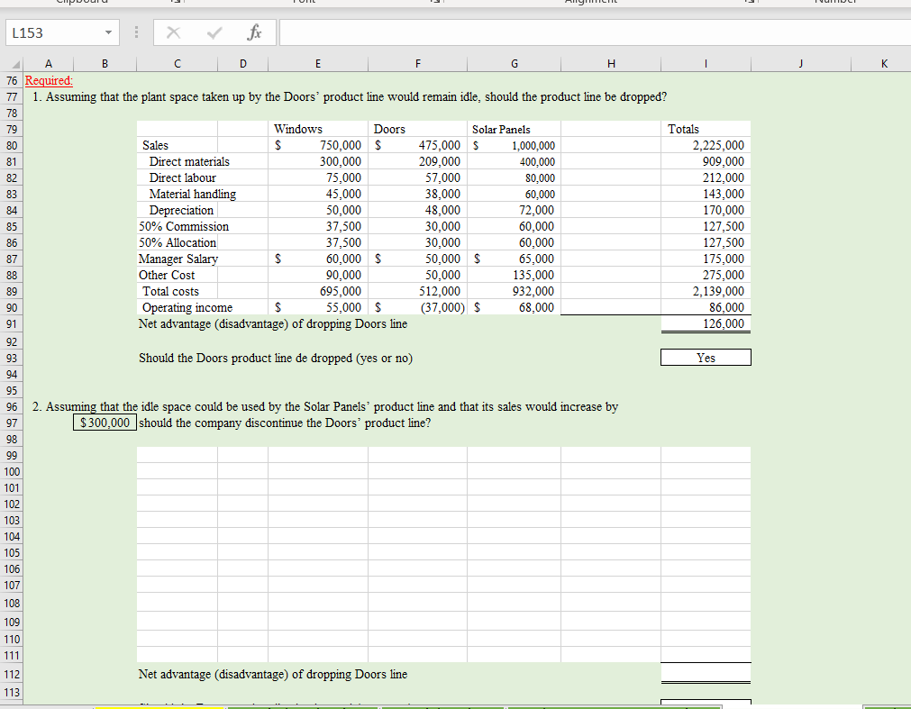Select column F header
Viewport: 911px width, 709px height.
click(418, 64)
